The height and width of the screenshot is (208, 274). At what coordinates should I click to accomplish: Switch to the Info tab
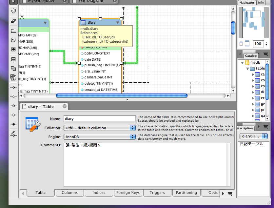[x=261, y=3]
